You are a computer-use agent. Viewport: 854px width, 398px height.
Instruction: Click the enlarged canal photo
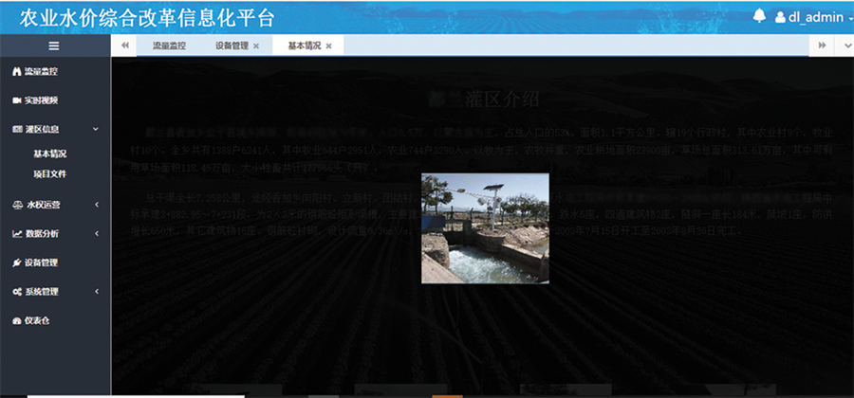point(485,227)
